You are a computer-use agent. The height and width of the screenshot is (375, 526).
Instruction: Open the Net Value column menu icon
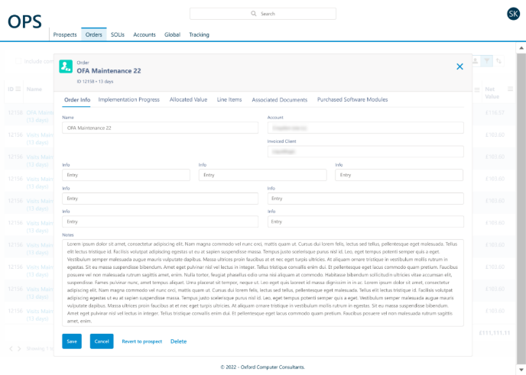tap(510, 89)
